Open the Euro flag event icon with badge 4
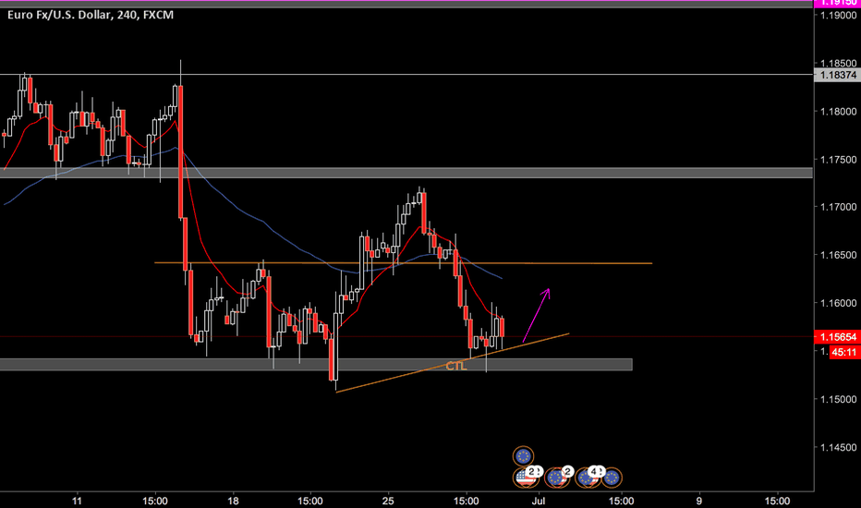Screen dimensions: 861x508 (588, 478)
